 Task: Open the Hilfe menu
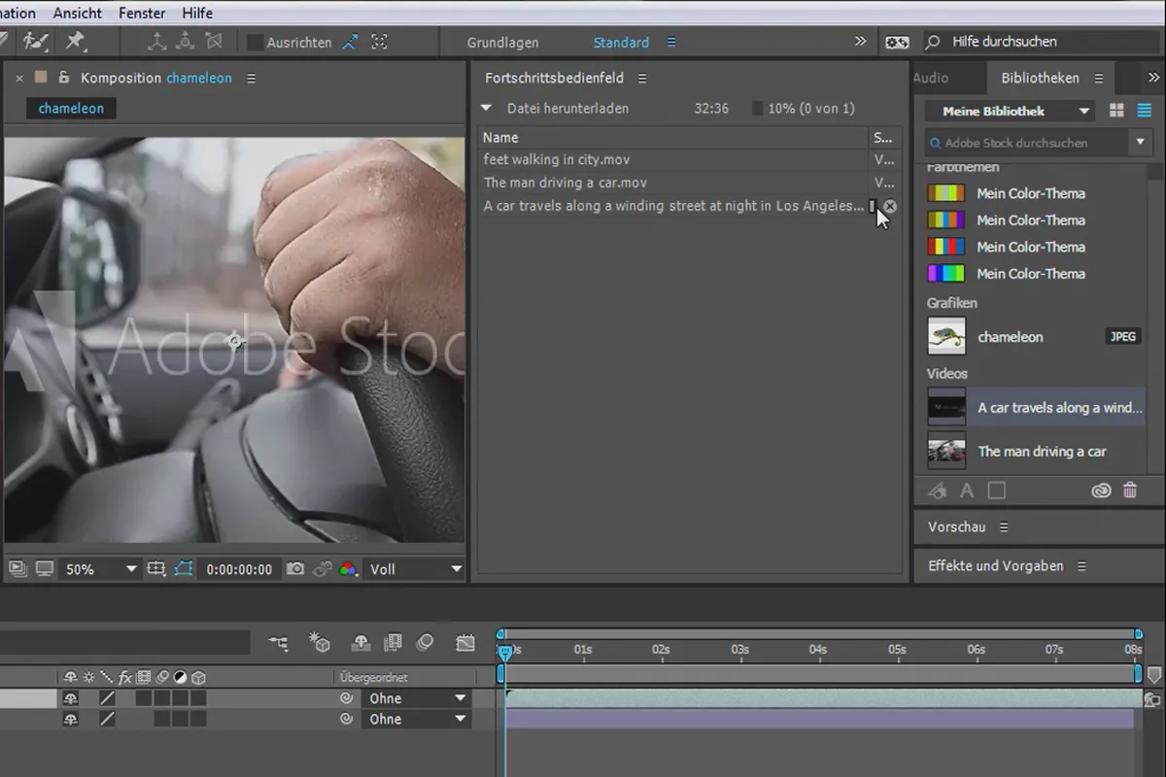[x=197, y=13]
